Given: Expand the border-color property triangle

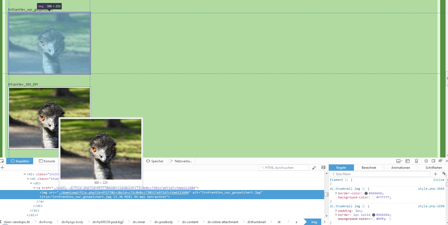Looking at the screenshot, I should point(336,193).
